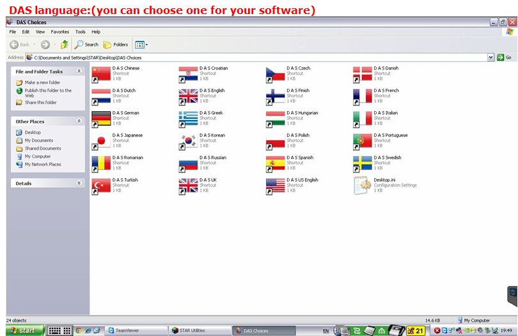The width and height of the screenshot is (518, 336).
Task: Click the EN language indicator
Action: point(326,331)
